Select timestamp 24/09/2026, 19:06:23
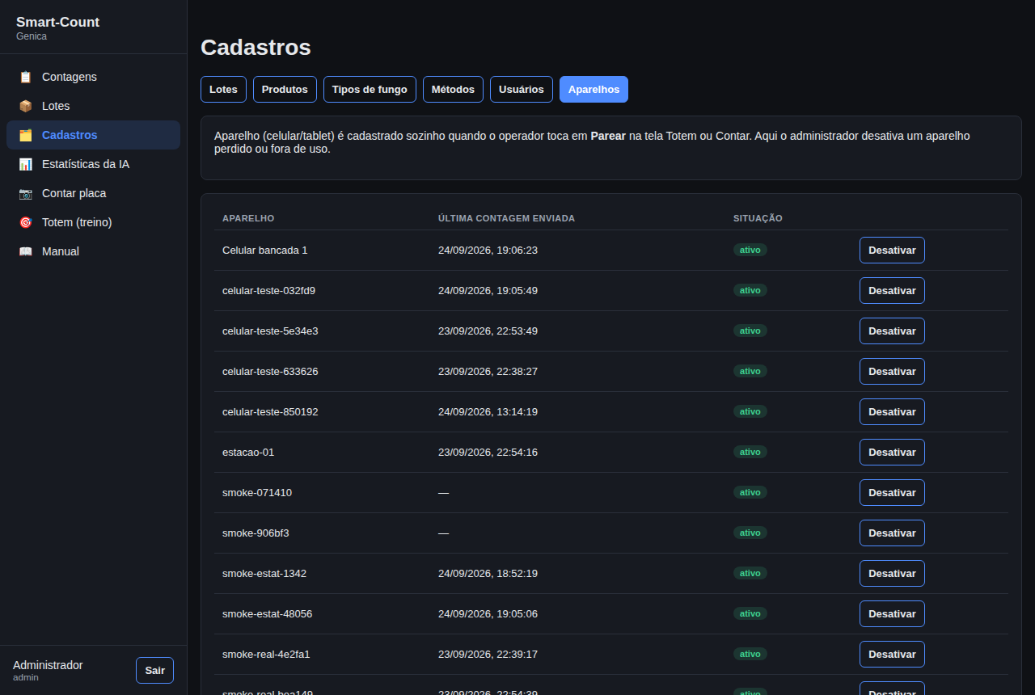Viewport: 1035px width, 695px height. tap(488, 251)
